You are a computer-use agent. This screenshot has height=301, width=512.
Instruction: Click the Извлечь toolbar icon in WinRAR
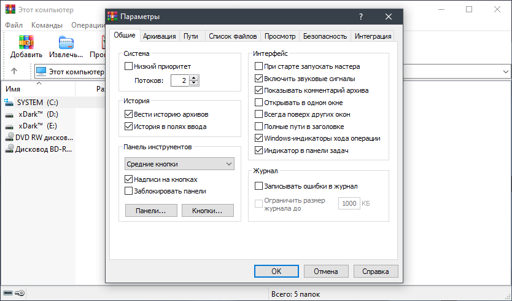point(66,42)
